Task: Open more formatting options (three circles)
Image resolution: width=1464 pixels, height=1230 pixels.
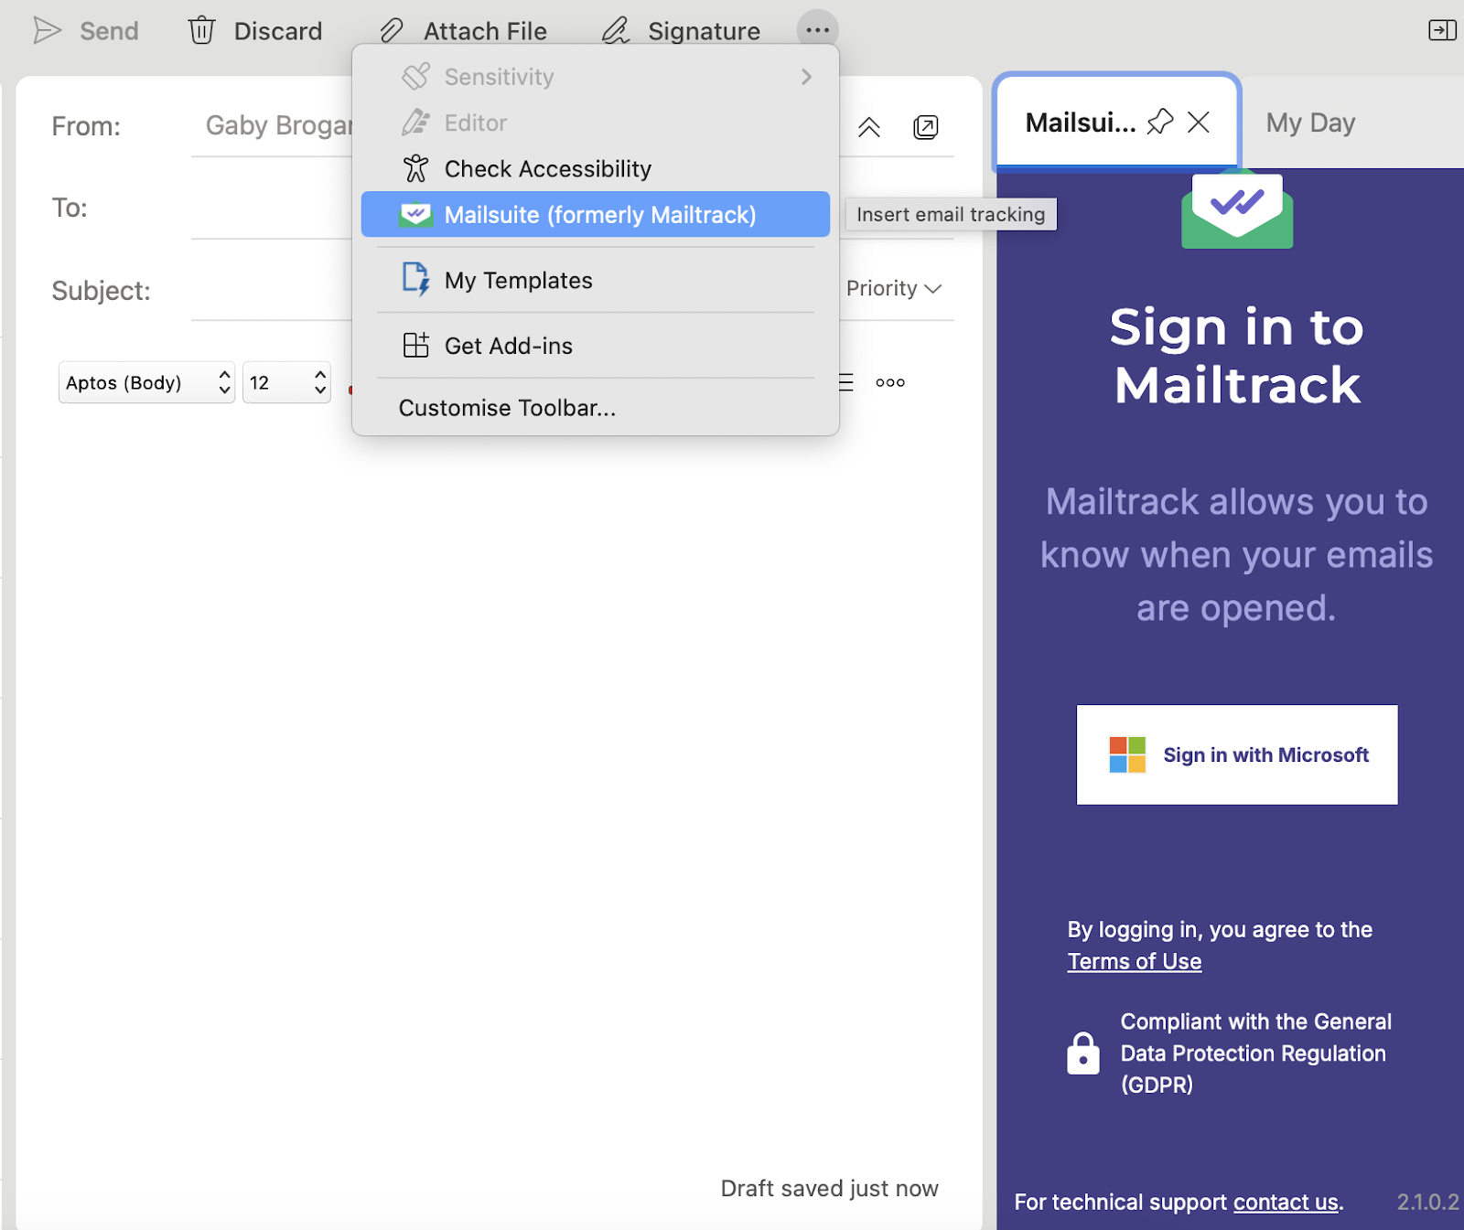Action: pos(890,382)
